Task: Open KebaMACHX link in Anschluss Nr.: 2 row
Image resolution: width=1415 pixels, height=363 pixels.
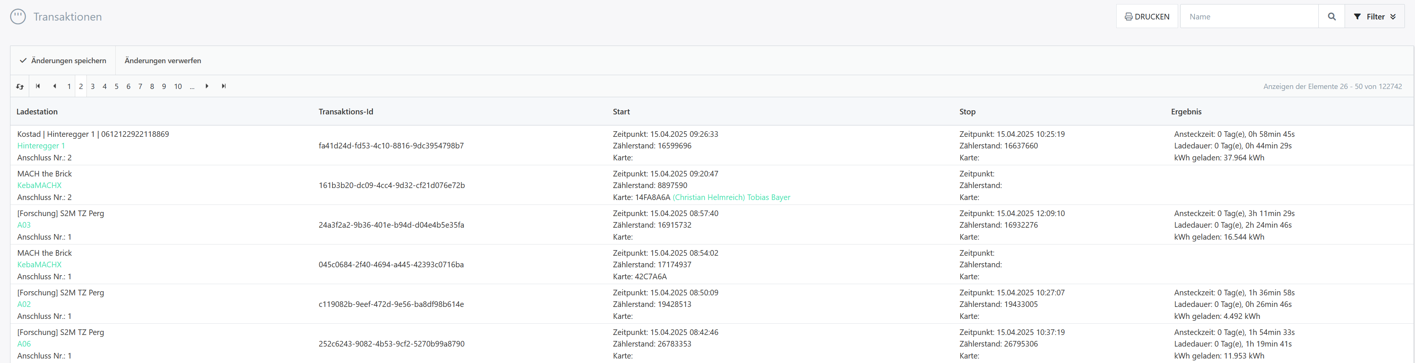Action: tap(40, 185)
